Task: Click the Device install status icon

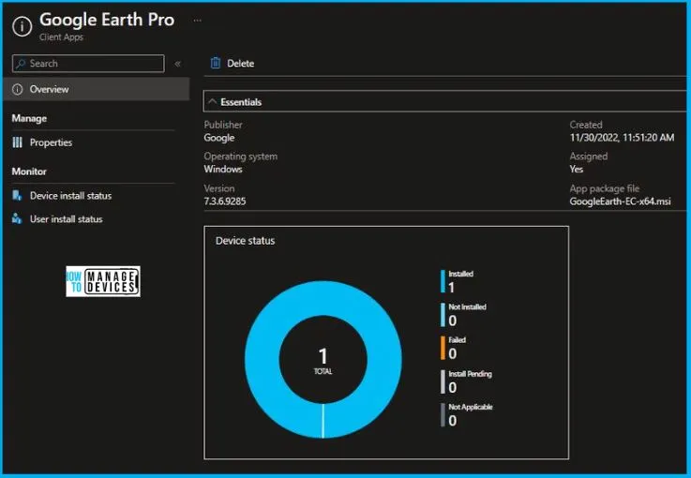Action: tap(17, 196)
